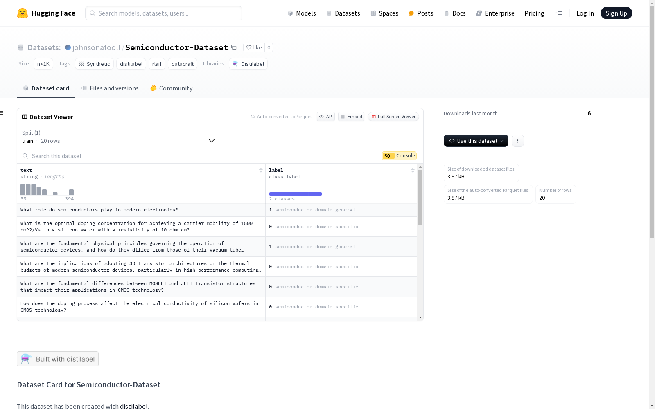The height and width of the screenshot is (409, 655).
Task: Select row about MOSFET and JFET differences
Action: (217, 287)
